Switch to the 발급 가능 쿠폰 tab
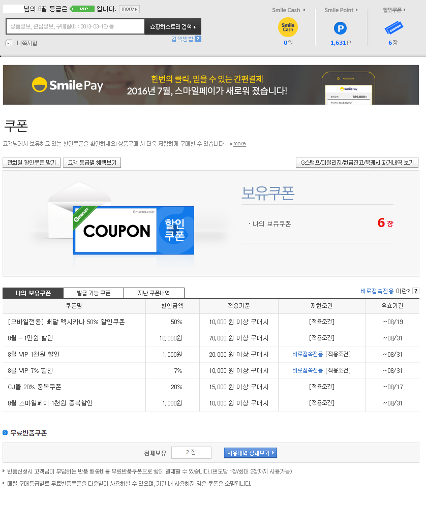The image size is (426, 505). 94,293
